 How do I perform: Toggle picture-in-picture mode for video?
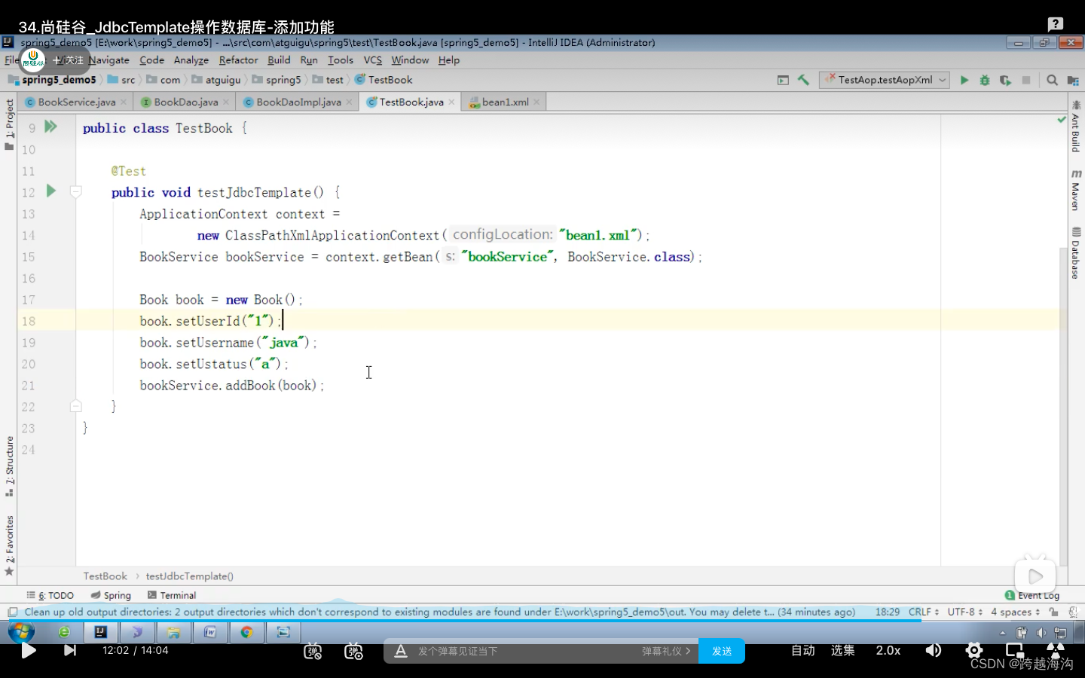point(1015,650)
